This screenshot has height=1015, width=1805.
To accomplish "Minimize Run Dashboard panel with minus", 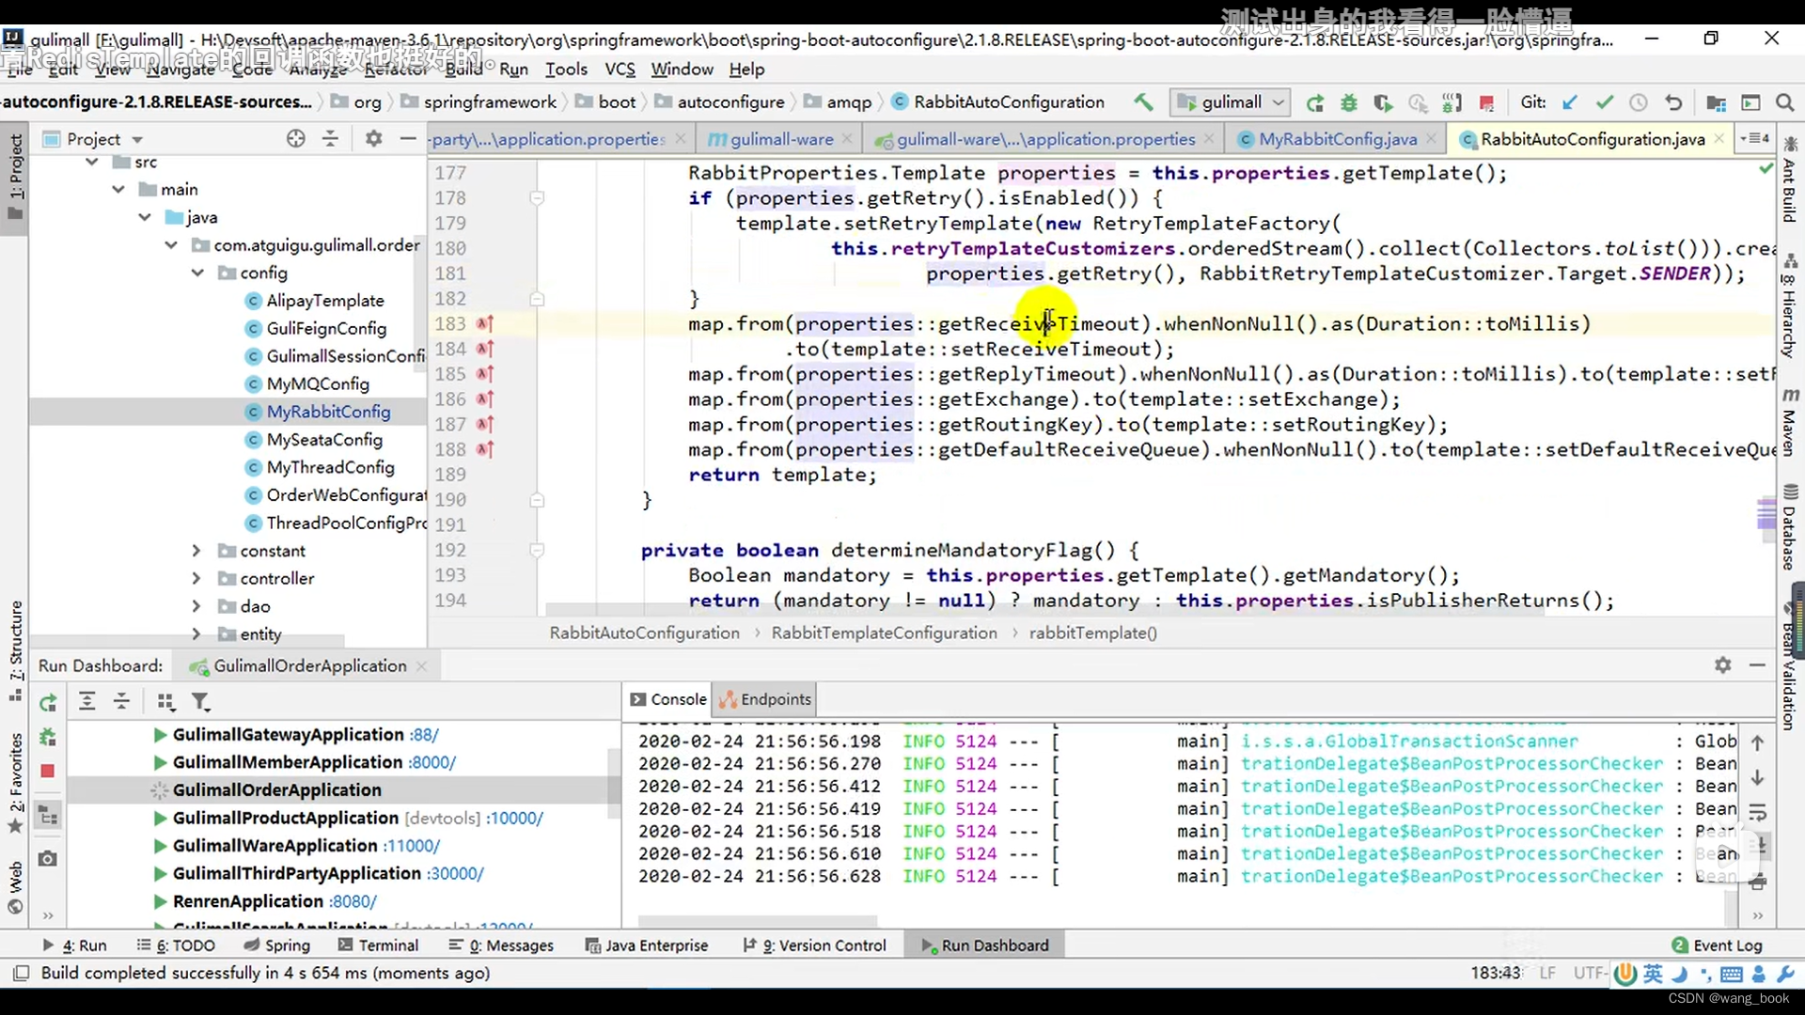I will pos(1757,665).
